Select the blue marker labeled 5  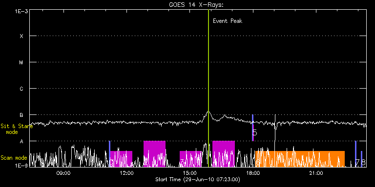pyautogui.click(x=252, y=128)
